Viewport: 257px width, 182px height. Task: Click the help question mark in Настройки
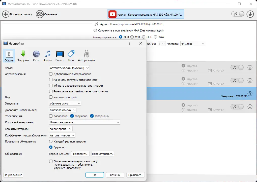pos(129,43)
